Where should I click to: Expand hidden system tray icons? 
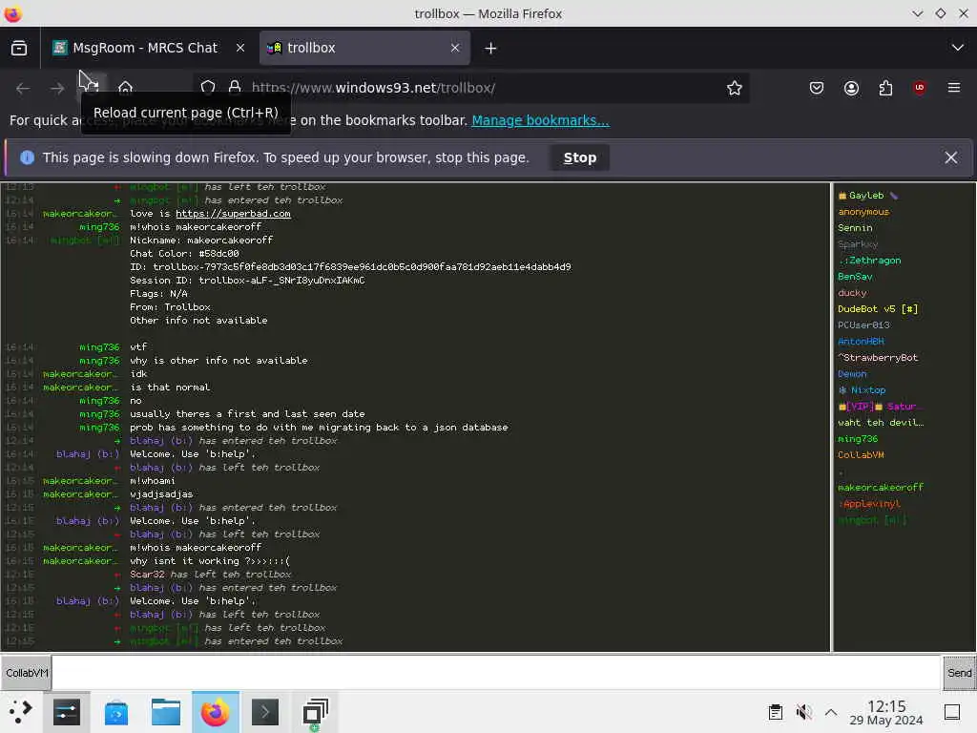click(831, 712)
